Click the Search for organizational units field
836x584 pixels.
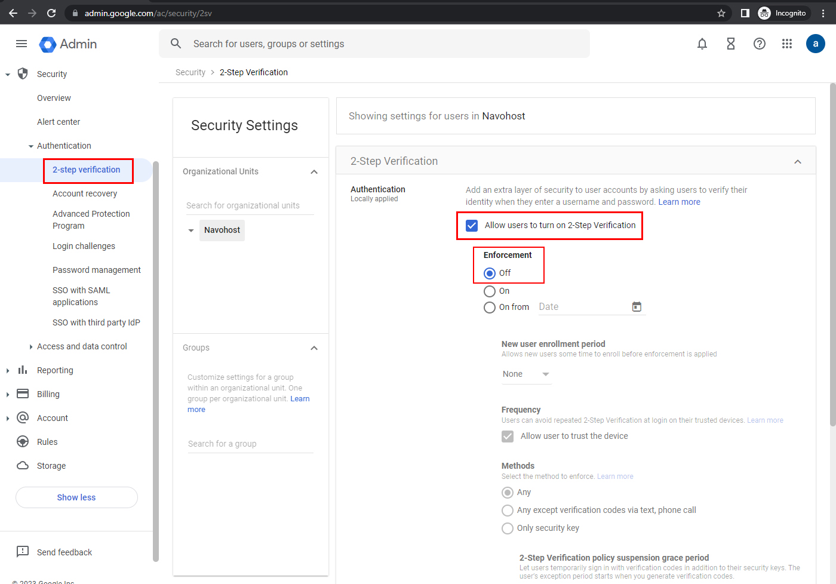pos(250,205)
